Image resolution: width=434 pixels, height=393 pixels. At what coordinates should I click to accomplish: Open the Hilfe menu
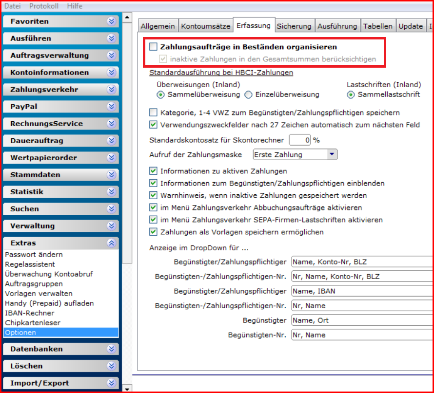pos(75,6)
